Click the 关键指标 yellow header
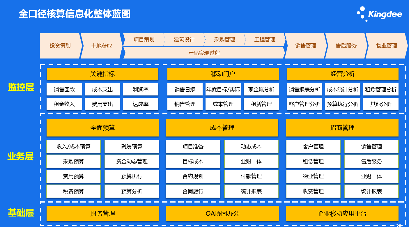Image resolution: width=409 pixels, height=227 pixels. 102,74
